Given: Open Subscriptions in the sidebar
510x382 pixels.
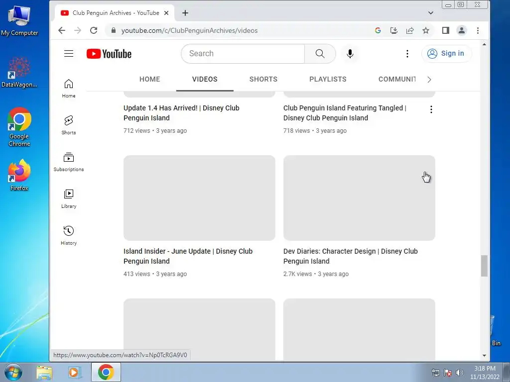Looking at the screenshot, I should pos(69,162).
